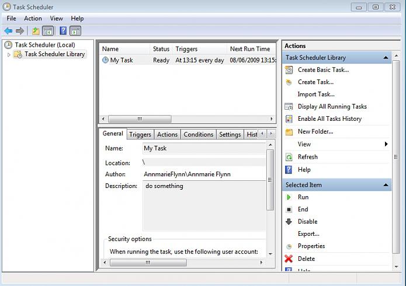Click the Next Run Time column header
This screenshot has height=286, width=406.
coord(251,49)
